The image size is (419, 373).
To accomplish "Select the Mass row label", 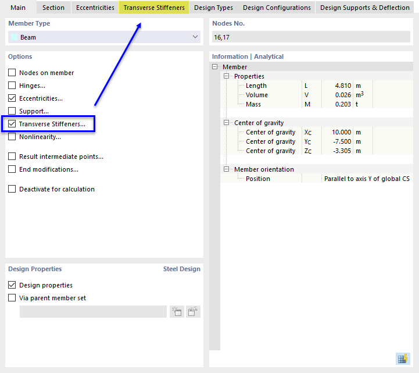I will pyautogui.click(x=253, y=104).
